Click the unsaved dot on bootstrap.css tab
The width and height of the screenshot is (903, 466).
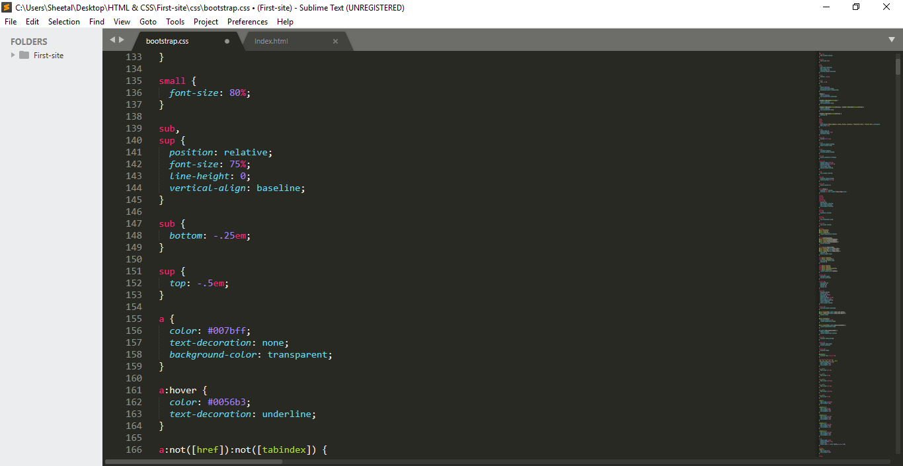pyautogui.click(x=227, y=41)
